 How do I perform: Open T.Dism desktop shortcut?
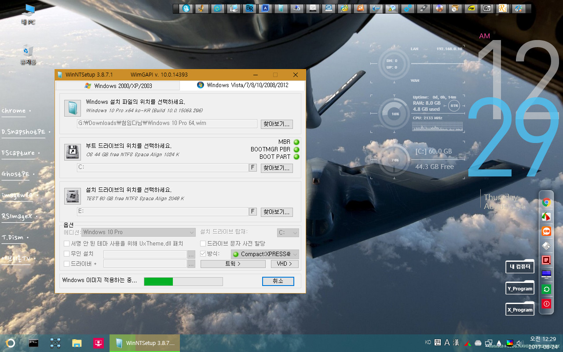pyautogui.click(x=12, y=238)
